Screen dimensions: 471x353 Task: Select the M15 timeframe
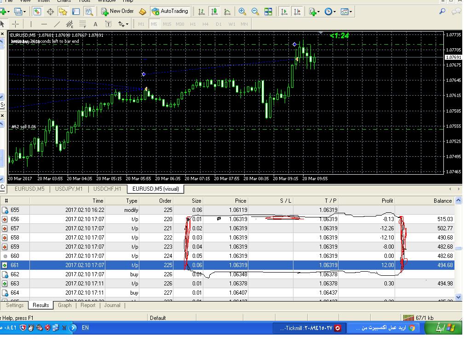167,24
